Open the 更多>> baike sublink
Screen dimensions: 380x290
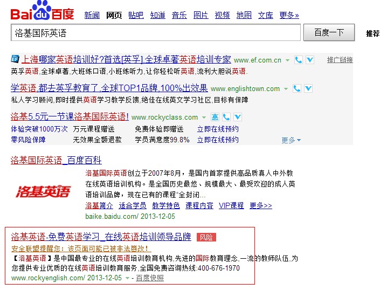(261, 206)
